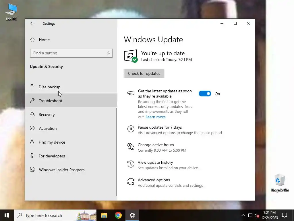This screenshot has height=221, width=294.
Task: Select Find my device in sidebar
Action: pos(71,142)
